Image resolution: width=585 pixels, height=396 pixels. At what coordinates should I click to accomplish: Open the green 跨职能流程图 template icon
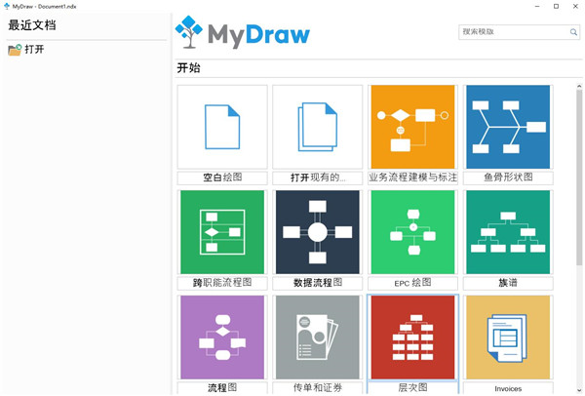222,232
